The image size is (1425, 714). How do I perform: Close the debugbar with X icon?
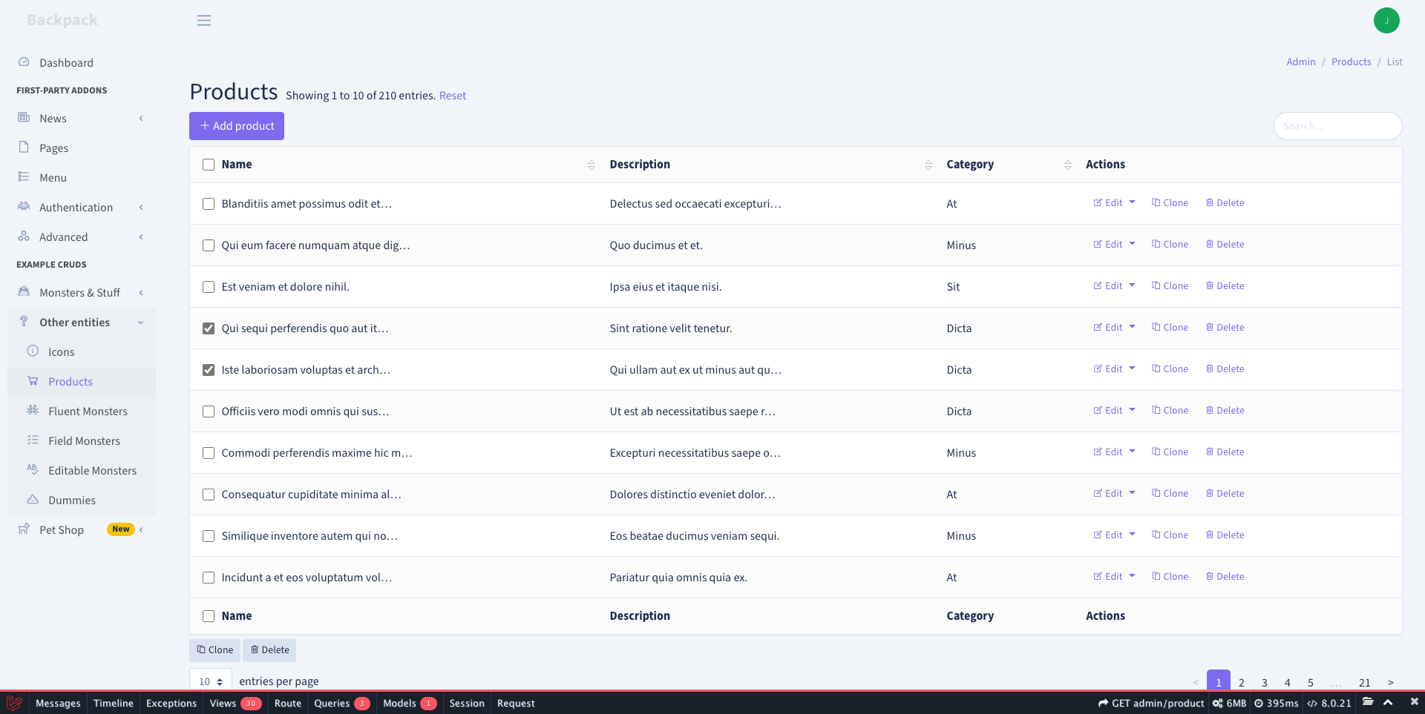1414,702
